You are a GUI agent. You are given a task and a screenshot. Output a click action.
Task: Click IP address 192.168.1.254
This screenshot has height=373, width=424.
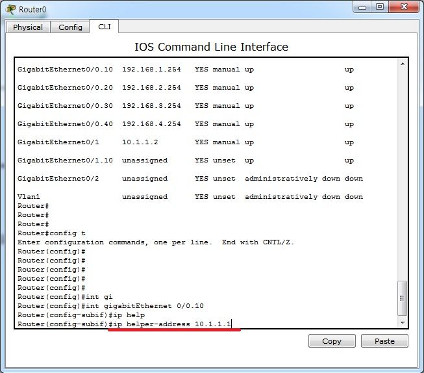click(151, 70)
